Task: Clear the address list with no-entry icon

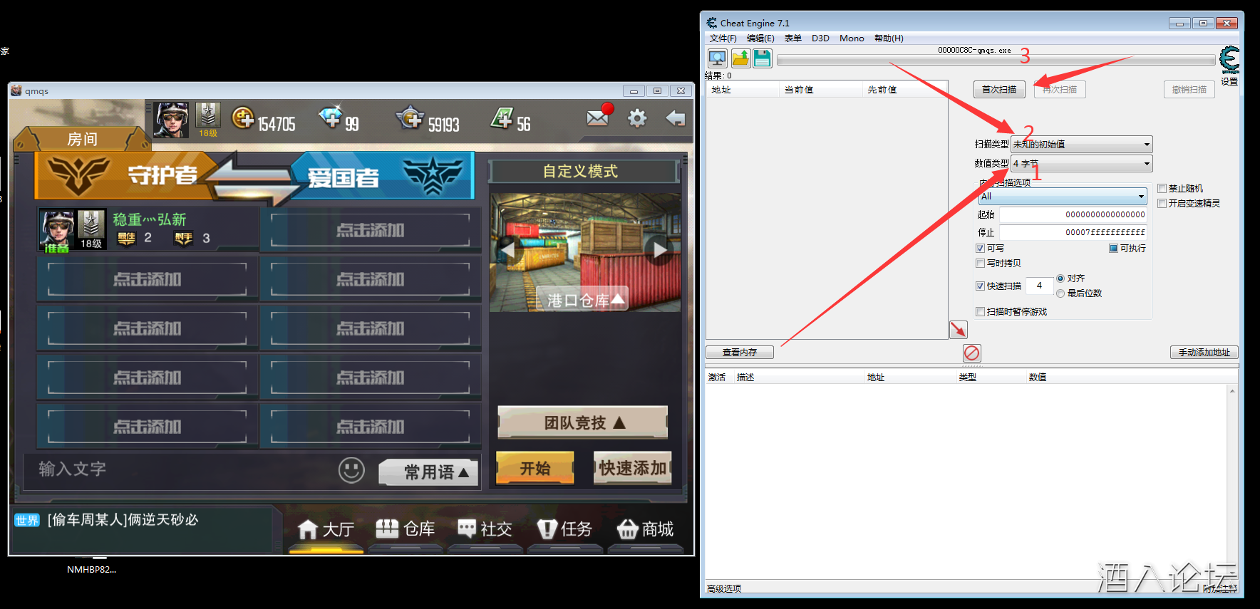Action: coord(971,353)
